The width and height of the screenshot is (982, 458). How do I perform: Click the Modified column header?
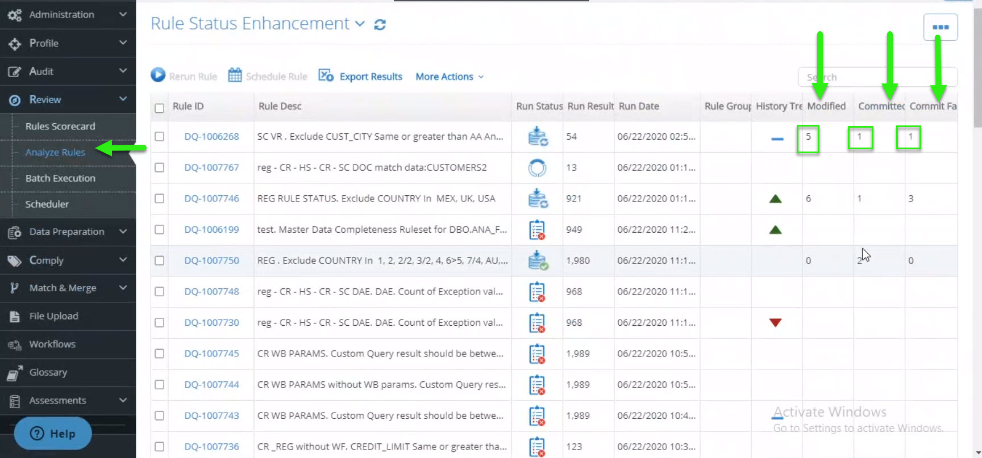pyautogui.click(x=826, y=106)
